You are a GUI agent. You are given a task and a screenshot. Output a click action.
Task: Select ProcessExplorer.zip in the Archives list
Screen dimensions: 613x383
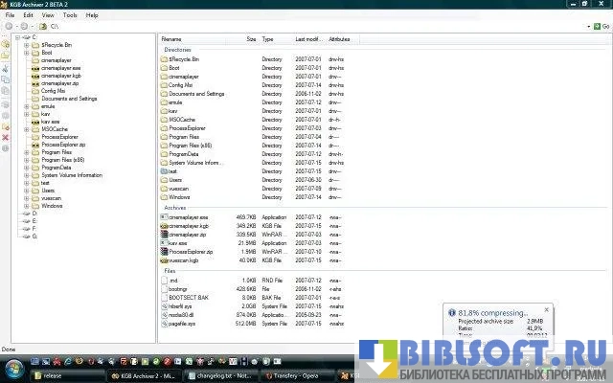click(189, 252)
